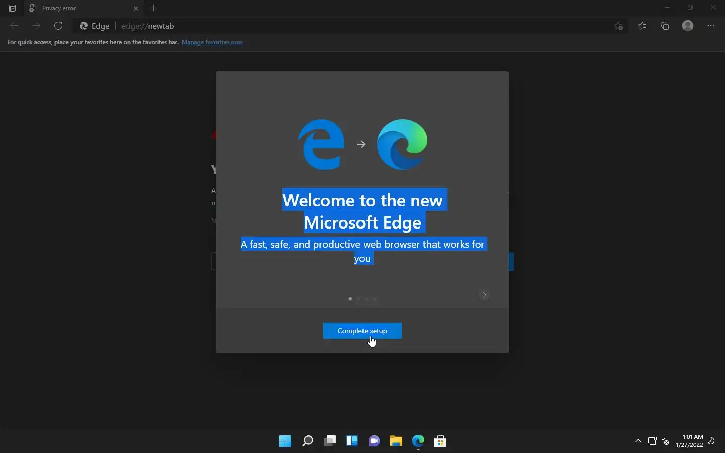Add this page to favorites star icon

point(619,26)
